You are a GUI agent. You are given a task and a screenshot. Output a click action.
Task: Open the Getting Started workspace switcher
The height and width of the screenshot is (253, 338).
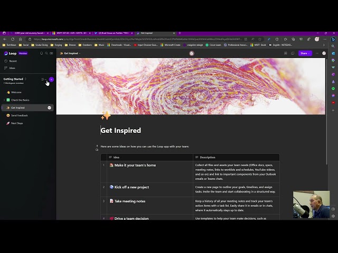click(x=15, y=79)
